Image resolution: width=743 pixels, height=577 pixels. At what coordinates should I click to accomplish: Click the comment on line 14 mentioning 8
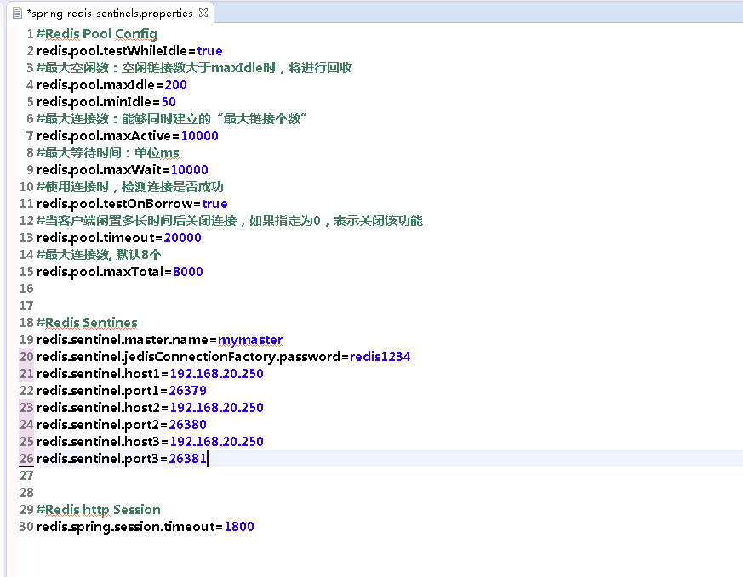pos(99,256)
